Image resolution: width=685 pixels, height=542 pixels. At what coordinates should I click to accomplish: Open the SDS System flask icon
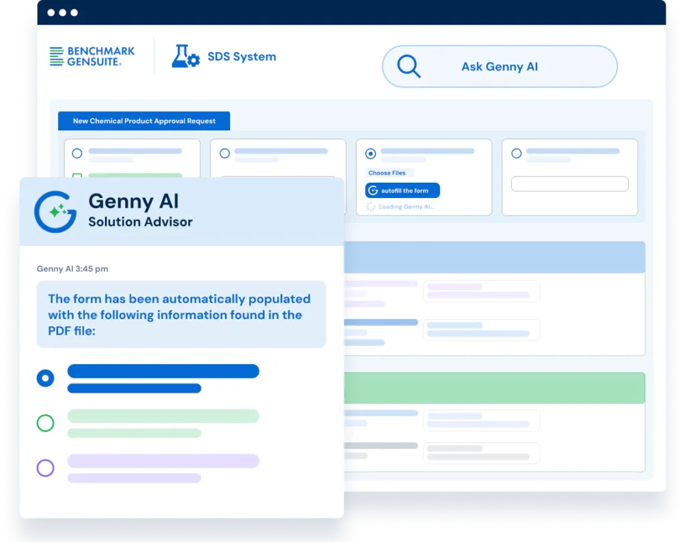(186, 56)
